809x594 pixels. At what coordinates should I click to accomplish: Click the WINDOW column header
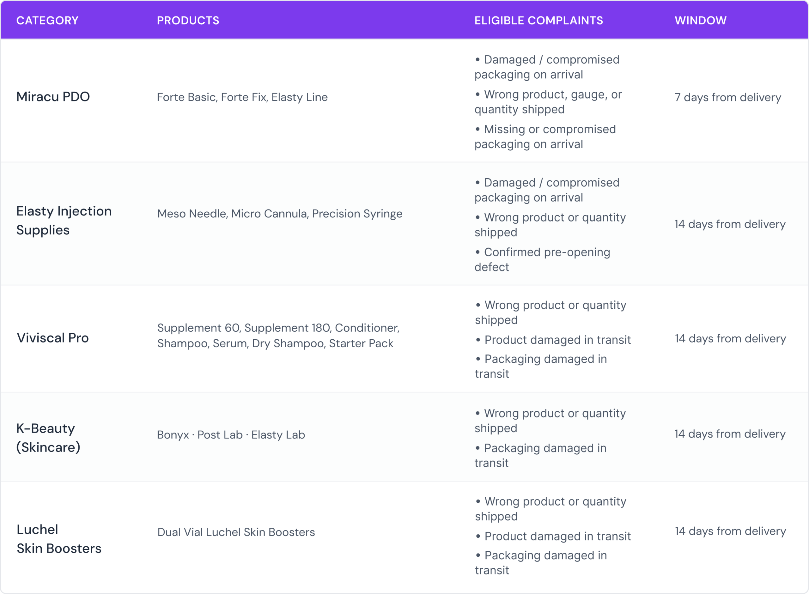(x=700, y=21)
